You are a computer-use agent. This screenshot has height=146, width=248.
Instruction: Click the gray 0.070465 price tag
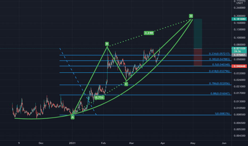[239, 55]
